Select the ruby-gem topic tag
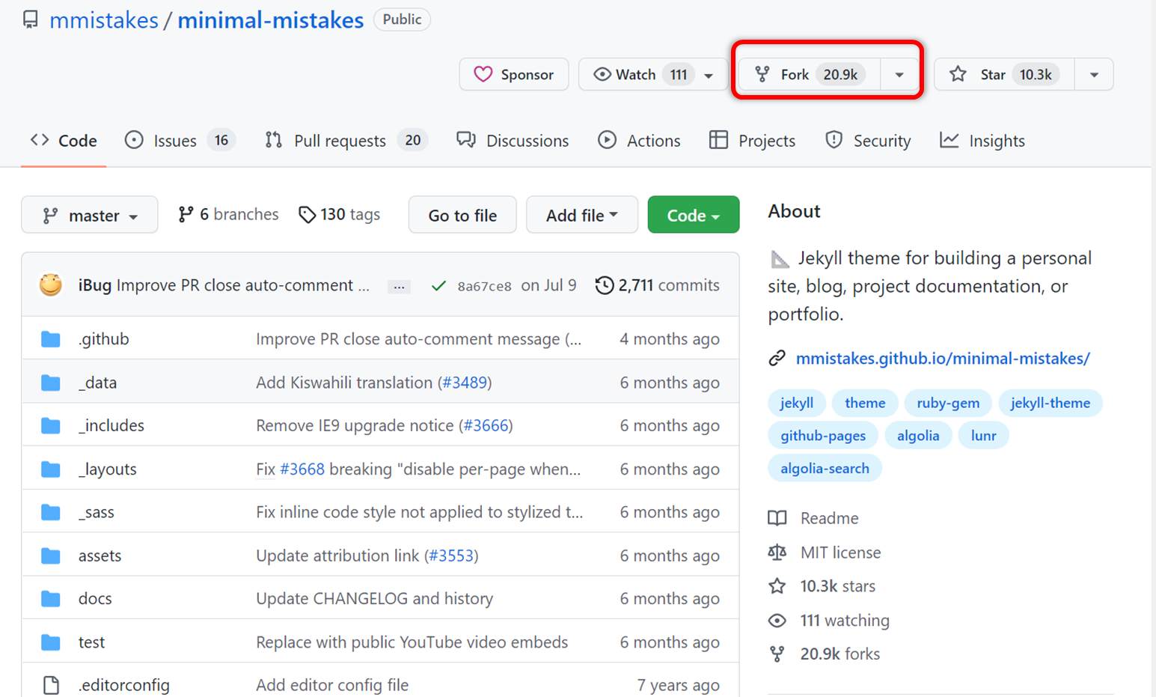Screen dimensions: 1156x697 (x=948, y=403)
